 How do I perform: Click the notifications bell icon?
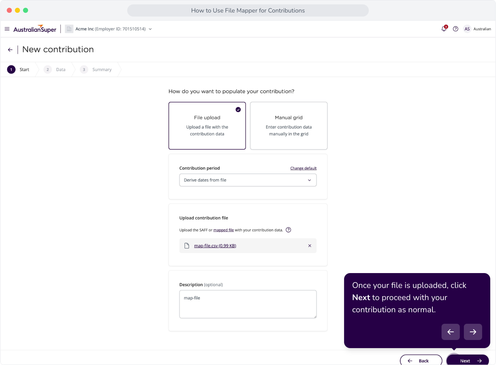pyautogui.click(x=444, y=29)
